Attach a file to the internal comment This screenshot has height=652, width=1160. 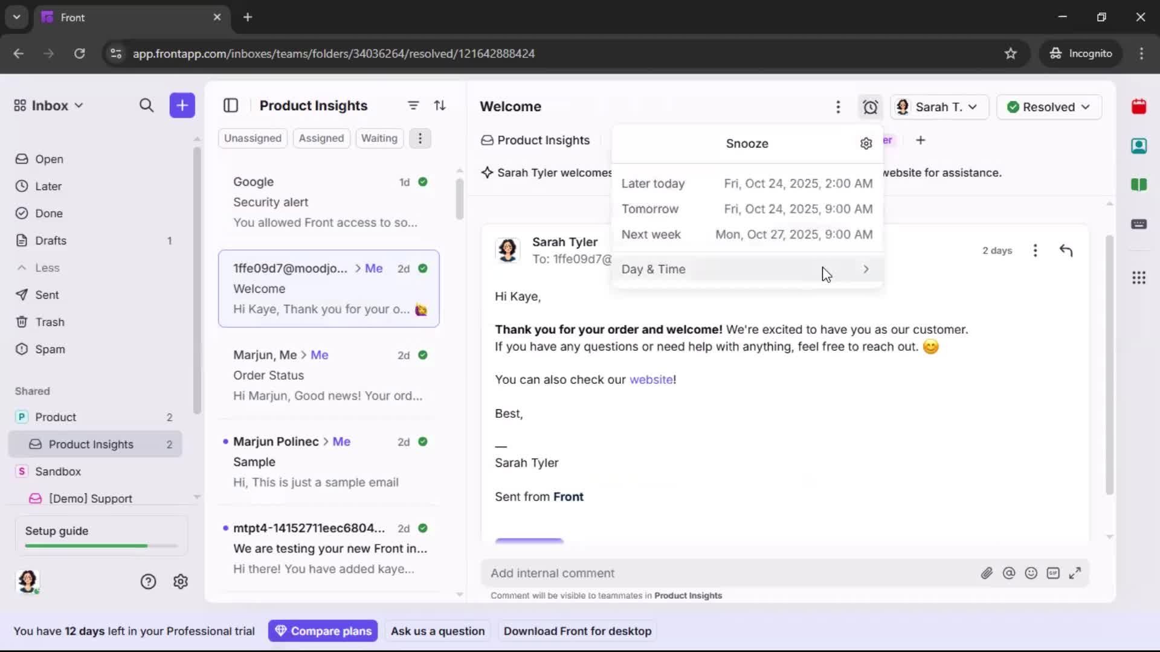987,573
